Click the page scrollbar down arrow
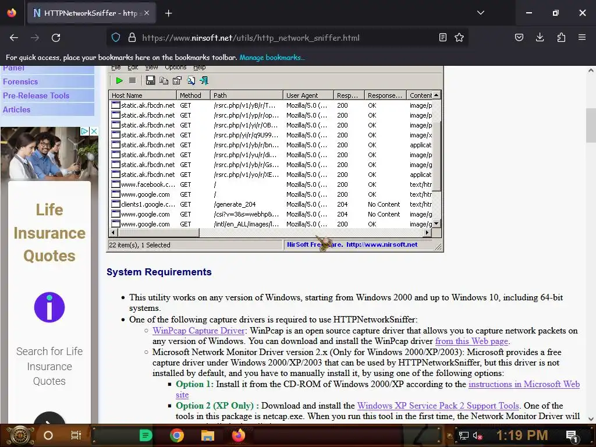The image size is (596, 447). pos(591,418)
